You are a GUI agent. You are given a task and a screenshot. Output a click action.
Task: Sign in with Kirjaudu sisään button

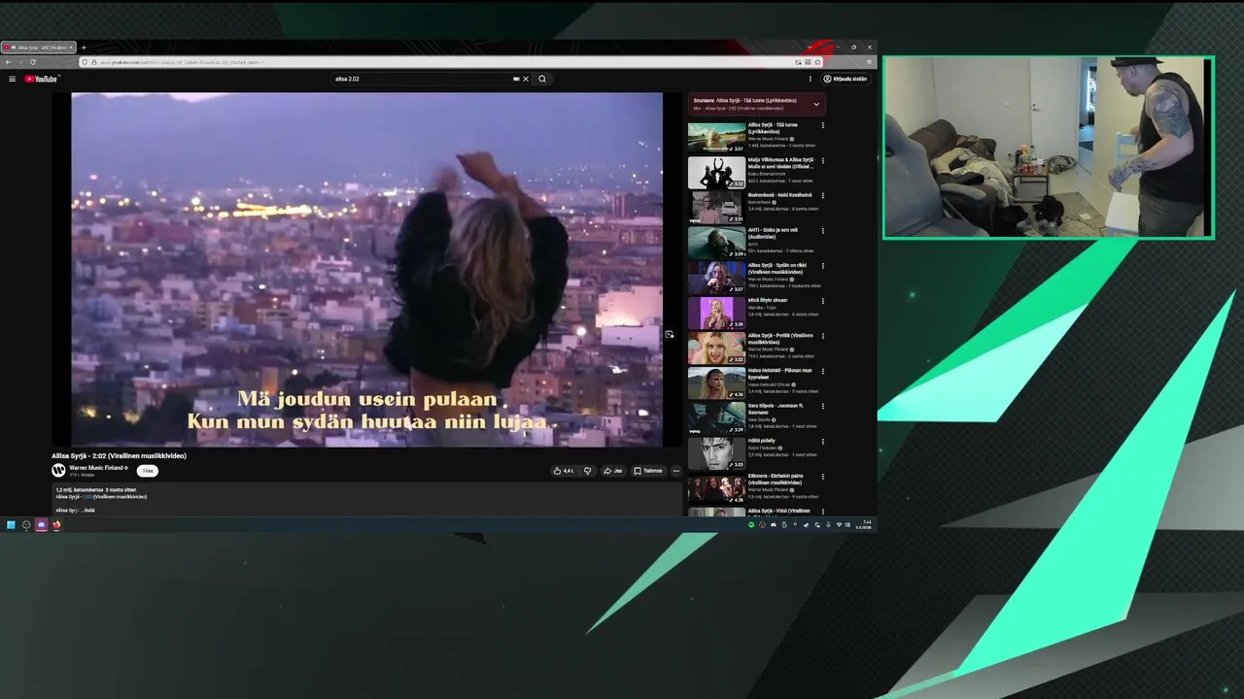coord(846,79)
